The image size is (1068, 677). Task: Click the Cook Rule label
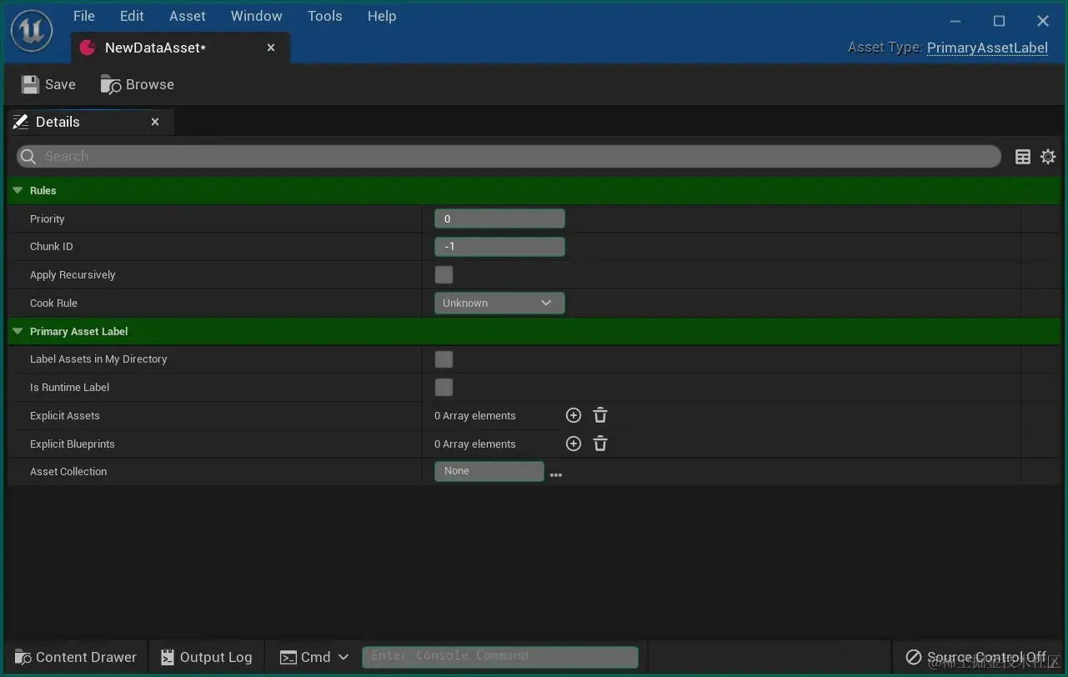(x=53, y=303)
